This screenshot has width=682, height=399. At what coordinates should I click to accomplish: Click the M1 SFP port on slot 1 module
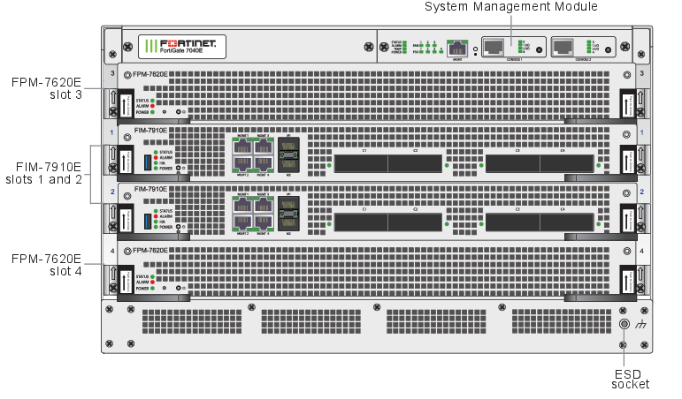[288, 145]
